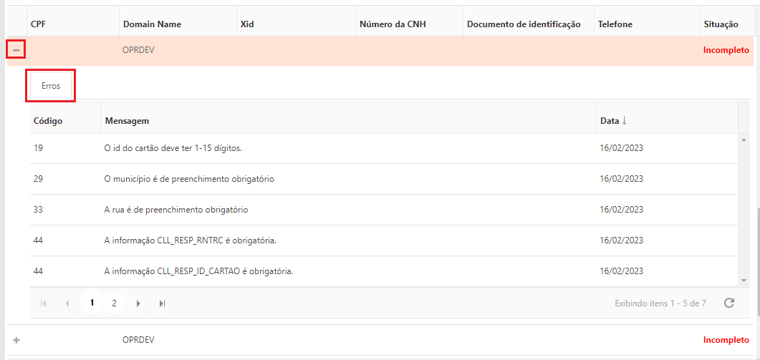Sort errors by Mensagem column
Viewport: 760px width, 360px height.
click(x=127, y=121)
